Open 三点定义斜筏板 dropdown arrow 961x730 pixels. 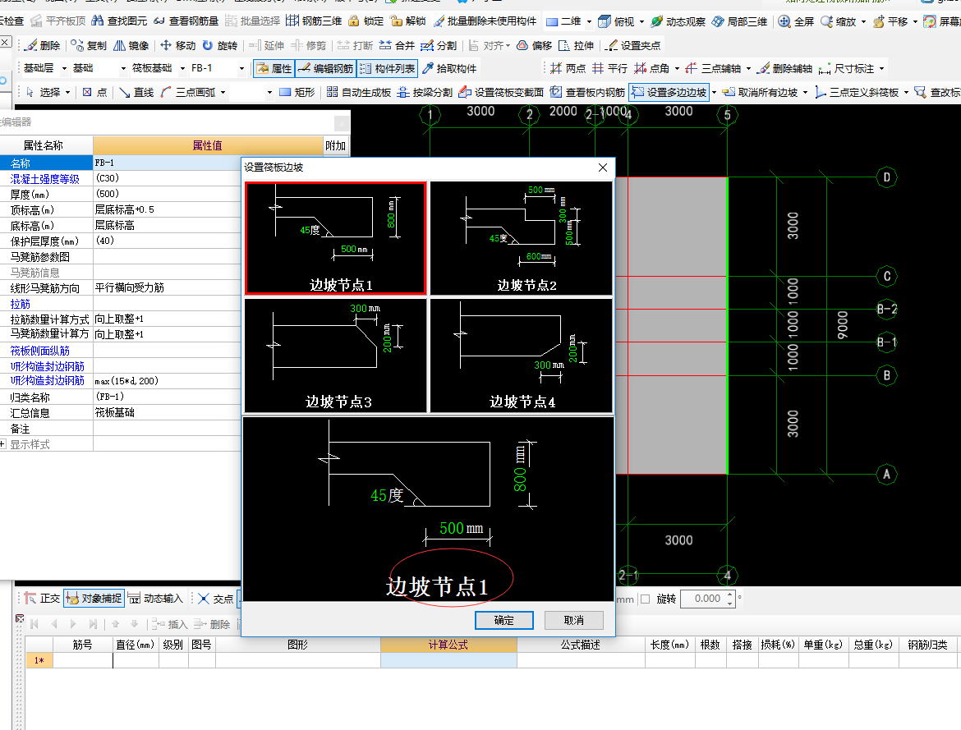tap(906, 93)
